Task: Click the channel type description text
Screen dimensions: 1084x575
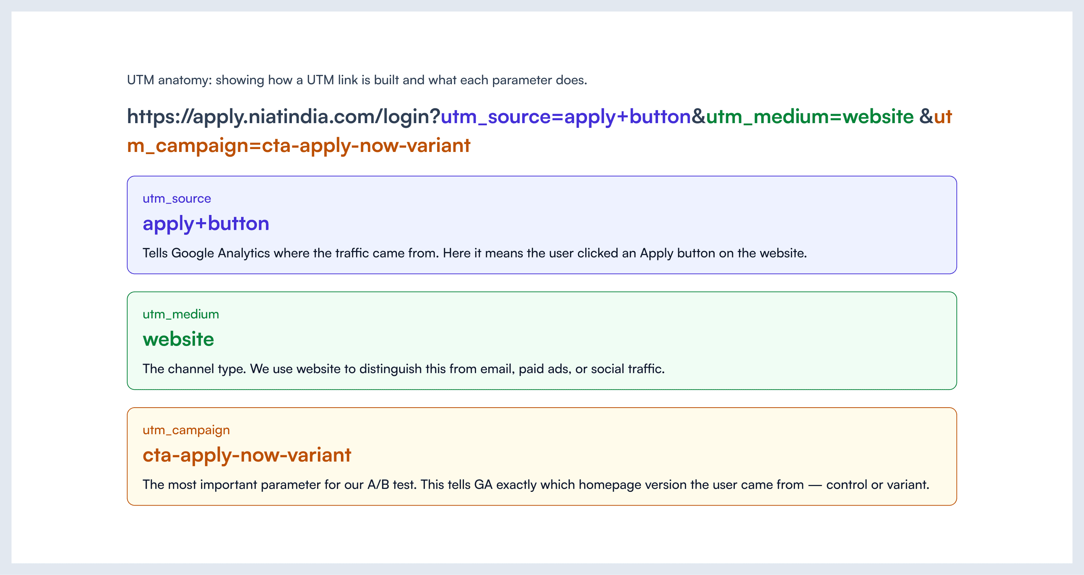Action: [x=403, y=369]
